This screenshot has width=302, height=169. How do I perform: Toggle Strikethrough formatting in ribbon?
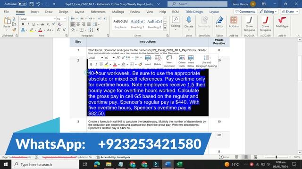42,24
